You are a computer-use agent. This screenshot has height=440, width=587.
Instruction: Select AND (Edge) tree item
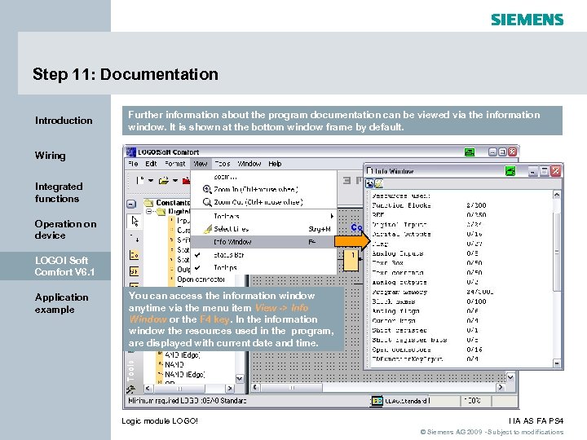pos(183,354)
